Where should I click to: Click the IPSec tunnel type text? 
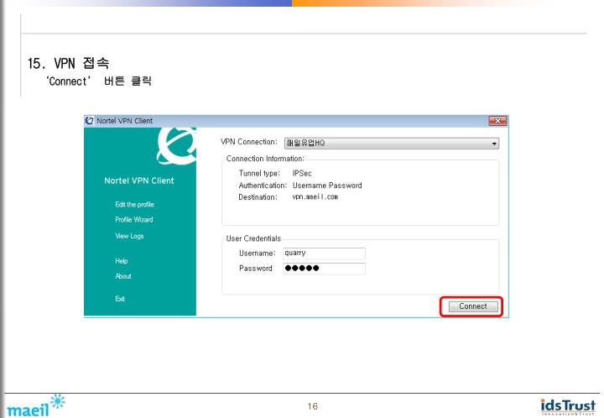pos(302,174)
